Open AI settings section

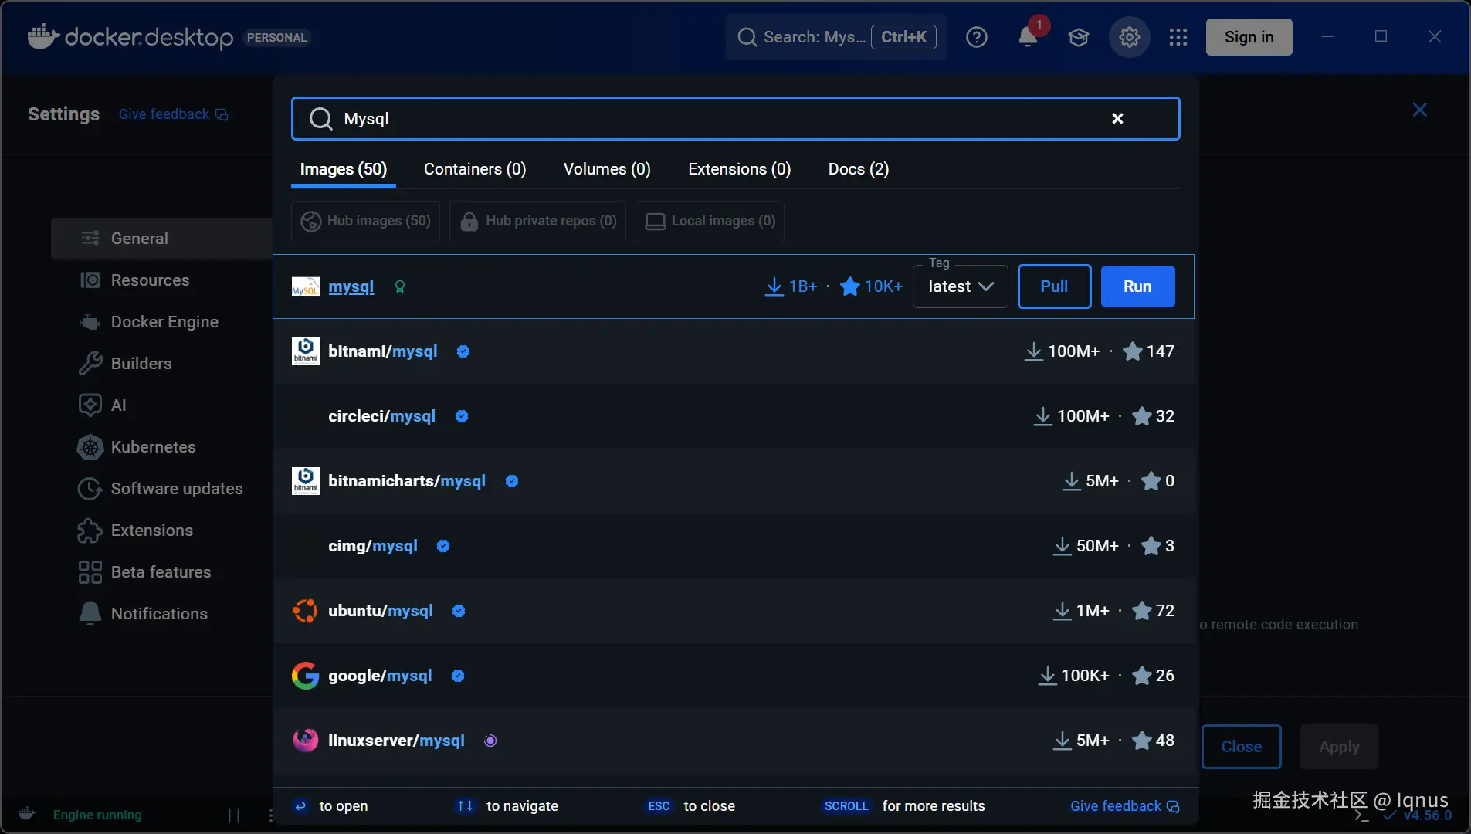tap(162, 405)
